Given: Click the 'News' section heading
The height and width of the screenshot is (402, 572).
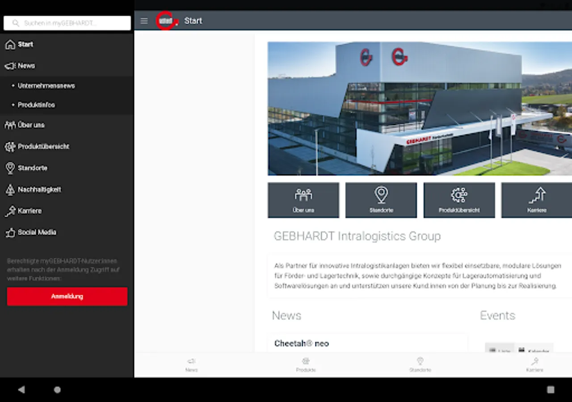Looking at the screenshot, I should coord(286,315).
